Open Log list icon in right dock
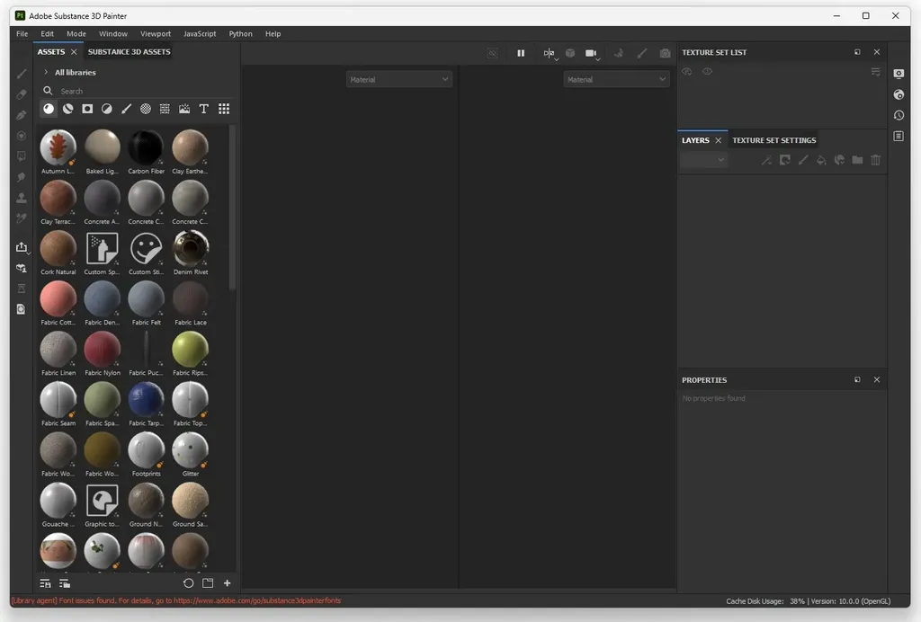The image size is (921, 622). [x=899, y=136]
